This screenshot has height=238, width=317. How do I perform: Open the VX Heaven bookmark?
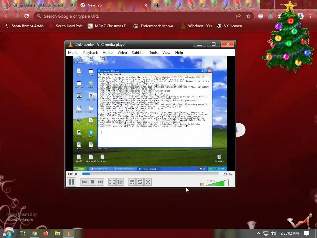229,26
